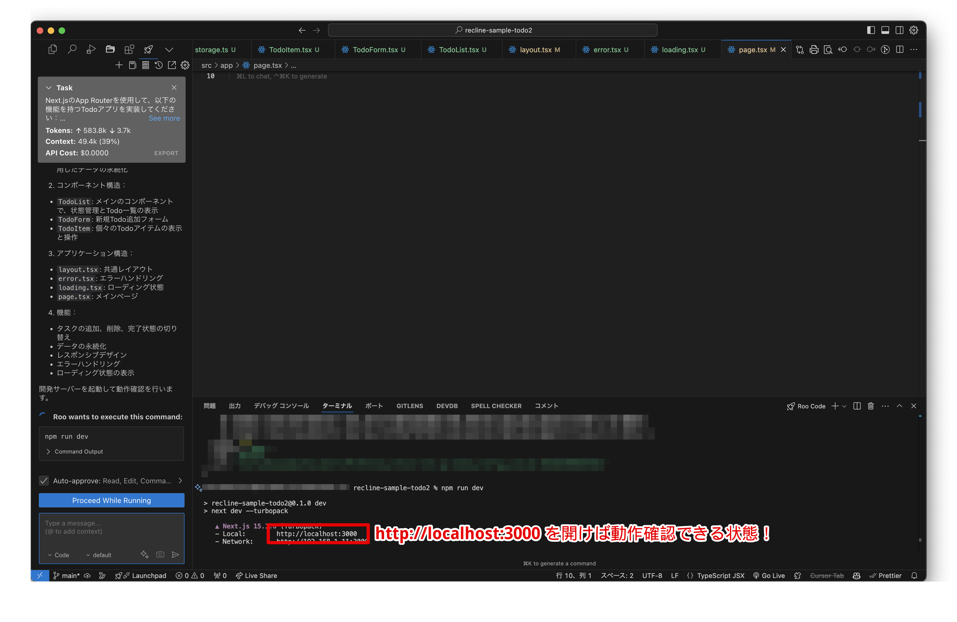
Task: Select the Roo Code rocket icon
Action: point(148,50)
